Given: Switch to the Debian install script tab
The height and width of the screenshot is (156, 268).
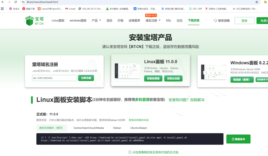Looking at the screenshot, I should click(x=117, y=128).
